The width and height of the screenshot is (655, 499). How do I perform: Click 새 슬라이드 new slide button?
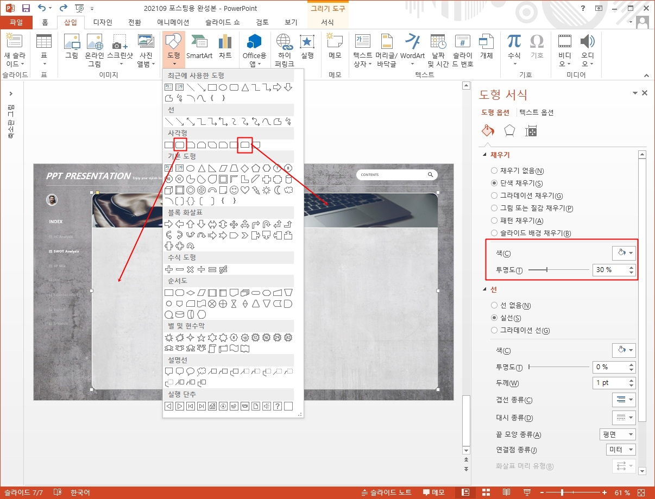pos(14,50)
